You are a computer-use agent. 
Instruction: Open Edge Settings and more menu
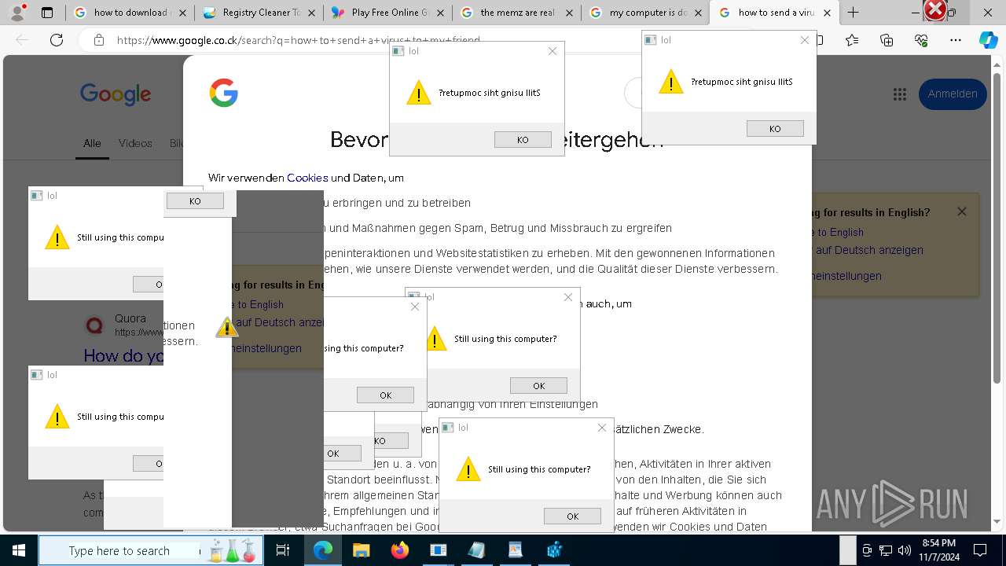click(x=956, y=40)
